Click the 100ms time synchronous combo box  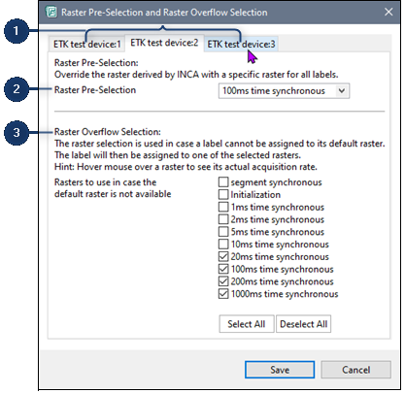point(284,91)
